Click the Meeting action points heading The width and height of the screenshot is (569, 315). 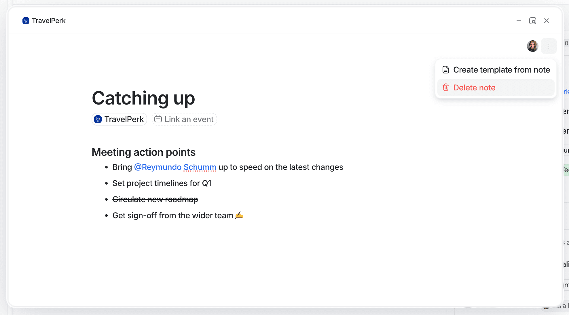pyautogui.click(x=143, y=152)
